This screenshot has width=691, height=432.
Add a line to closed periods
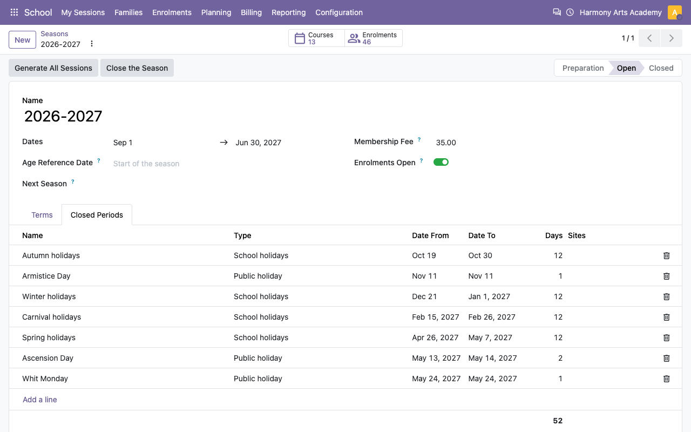tap(40, 400)
